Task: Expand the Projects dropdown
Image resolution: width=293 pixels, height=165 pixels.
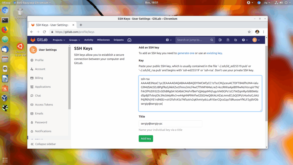Action: [59, 40]
